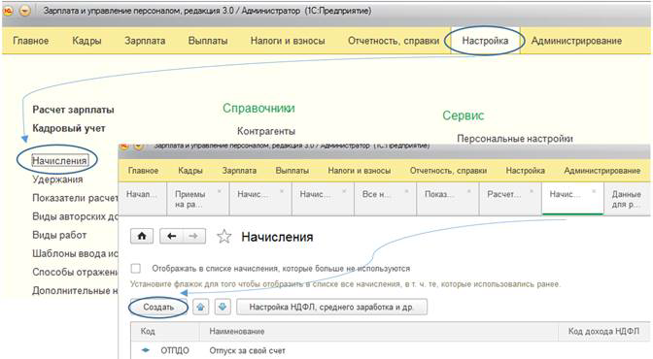
Task: Close the Расчет... tab
Action: 532,191
